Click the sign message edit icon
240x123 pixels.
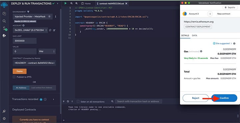(x=54, y=30)
